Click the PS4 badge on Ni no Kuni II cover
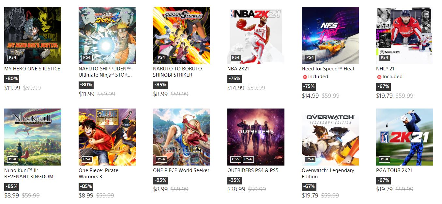Image resolution: width=442 pixels, height=204 pixels. tap(12, 159)
